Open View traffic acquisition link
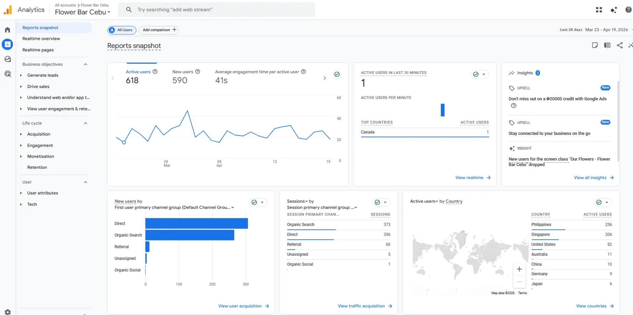This screenshot has width=633, height=315. [x=365, y=306]
